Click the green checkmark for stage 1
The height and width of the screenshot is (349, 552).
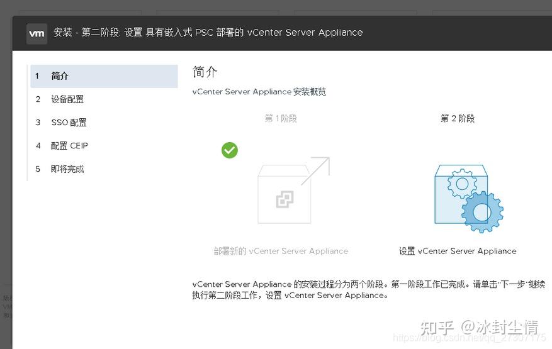coord(230,150)
